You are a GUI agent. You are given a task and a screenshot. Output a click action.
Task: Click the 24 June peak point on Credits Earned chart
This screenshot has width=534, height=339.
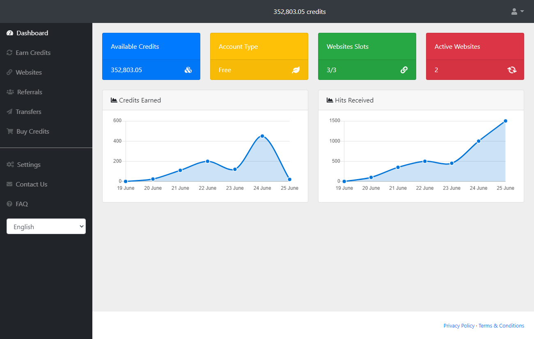(x=262, y=136)
